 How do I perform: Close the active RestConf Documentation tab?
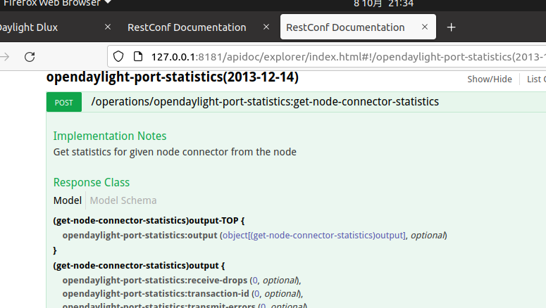click(x=425, y=27)
